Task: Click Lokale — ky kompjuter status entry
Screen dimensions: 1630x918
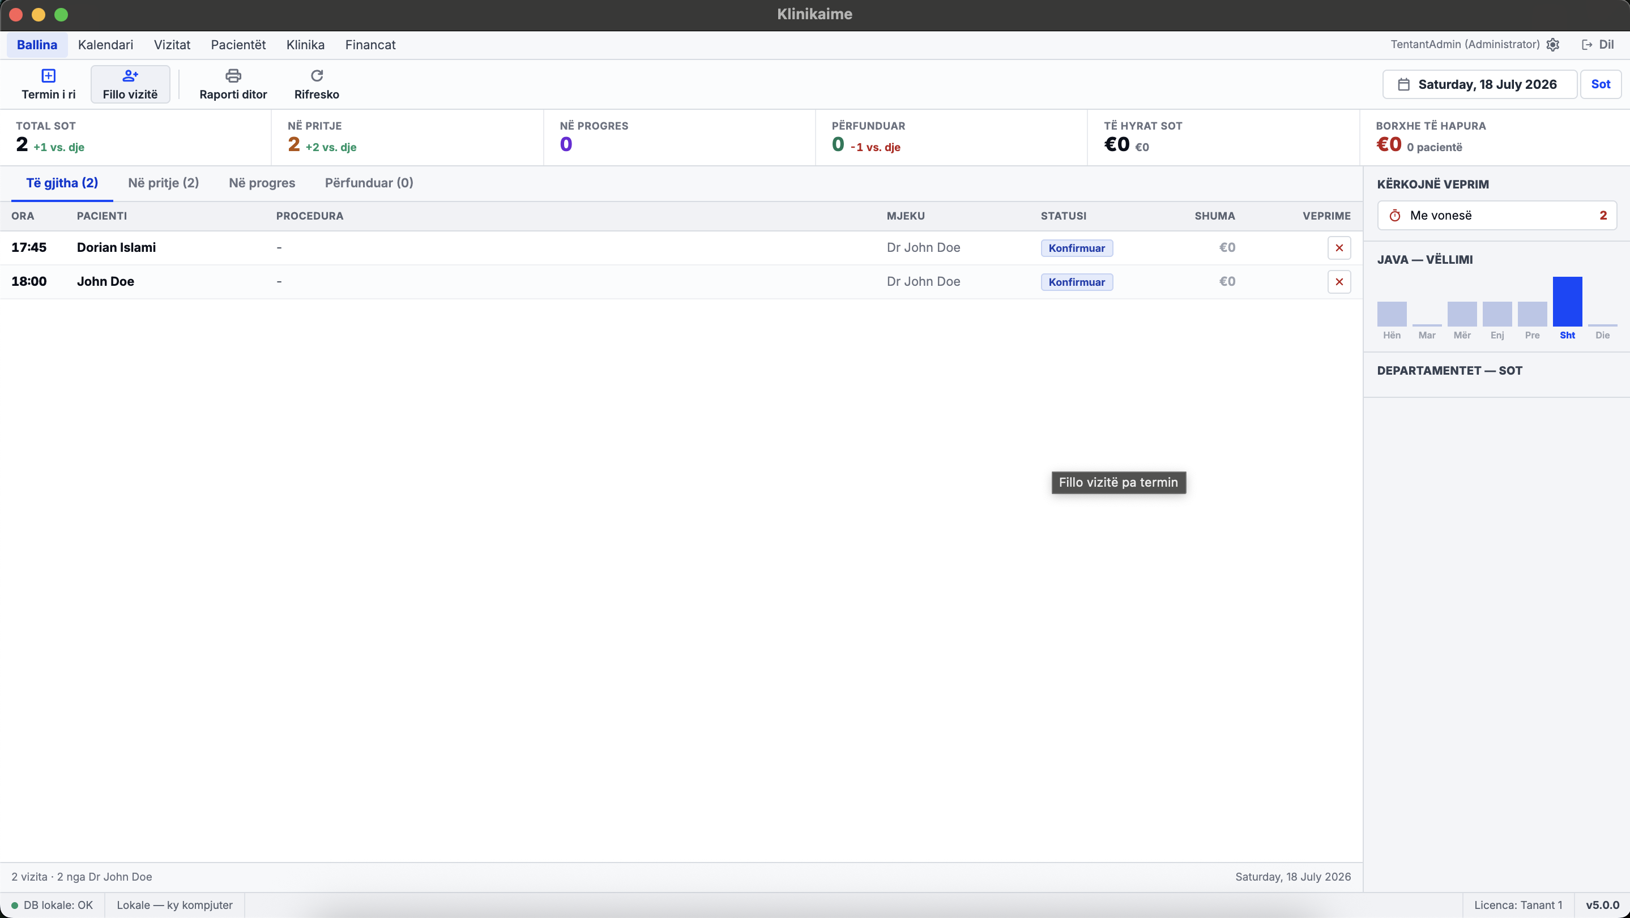Action: [174, 906]
